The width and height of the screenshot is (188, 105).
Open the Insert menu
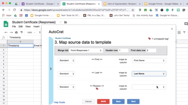click(x=36, y=26)
